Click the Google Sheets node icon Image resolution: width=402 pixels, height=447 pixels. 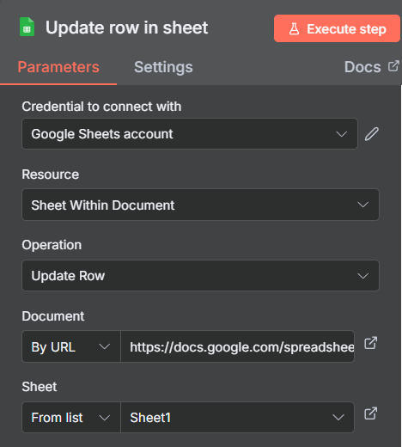27,28
